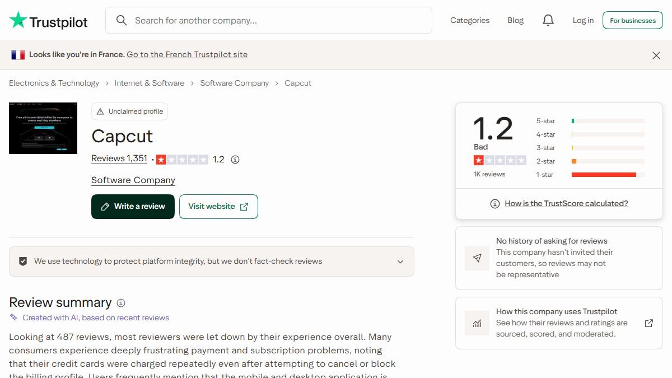This screenshot has width=672, height=378.
Task: Click the Capcut breadcrumb
Action: [x=298, y=83]
